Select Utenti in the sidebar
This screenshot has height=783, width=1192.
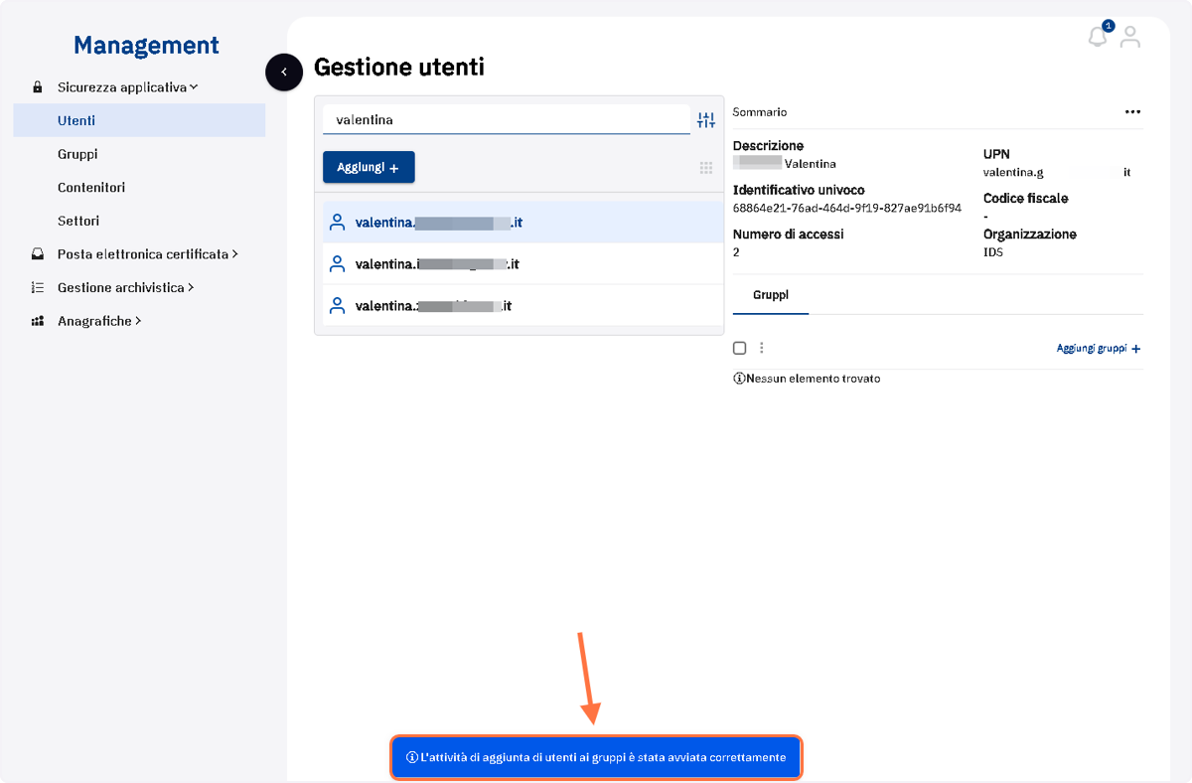(x=139, y=120)
